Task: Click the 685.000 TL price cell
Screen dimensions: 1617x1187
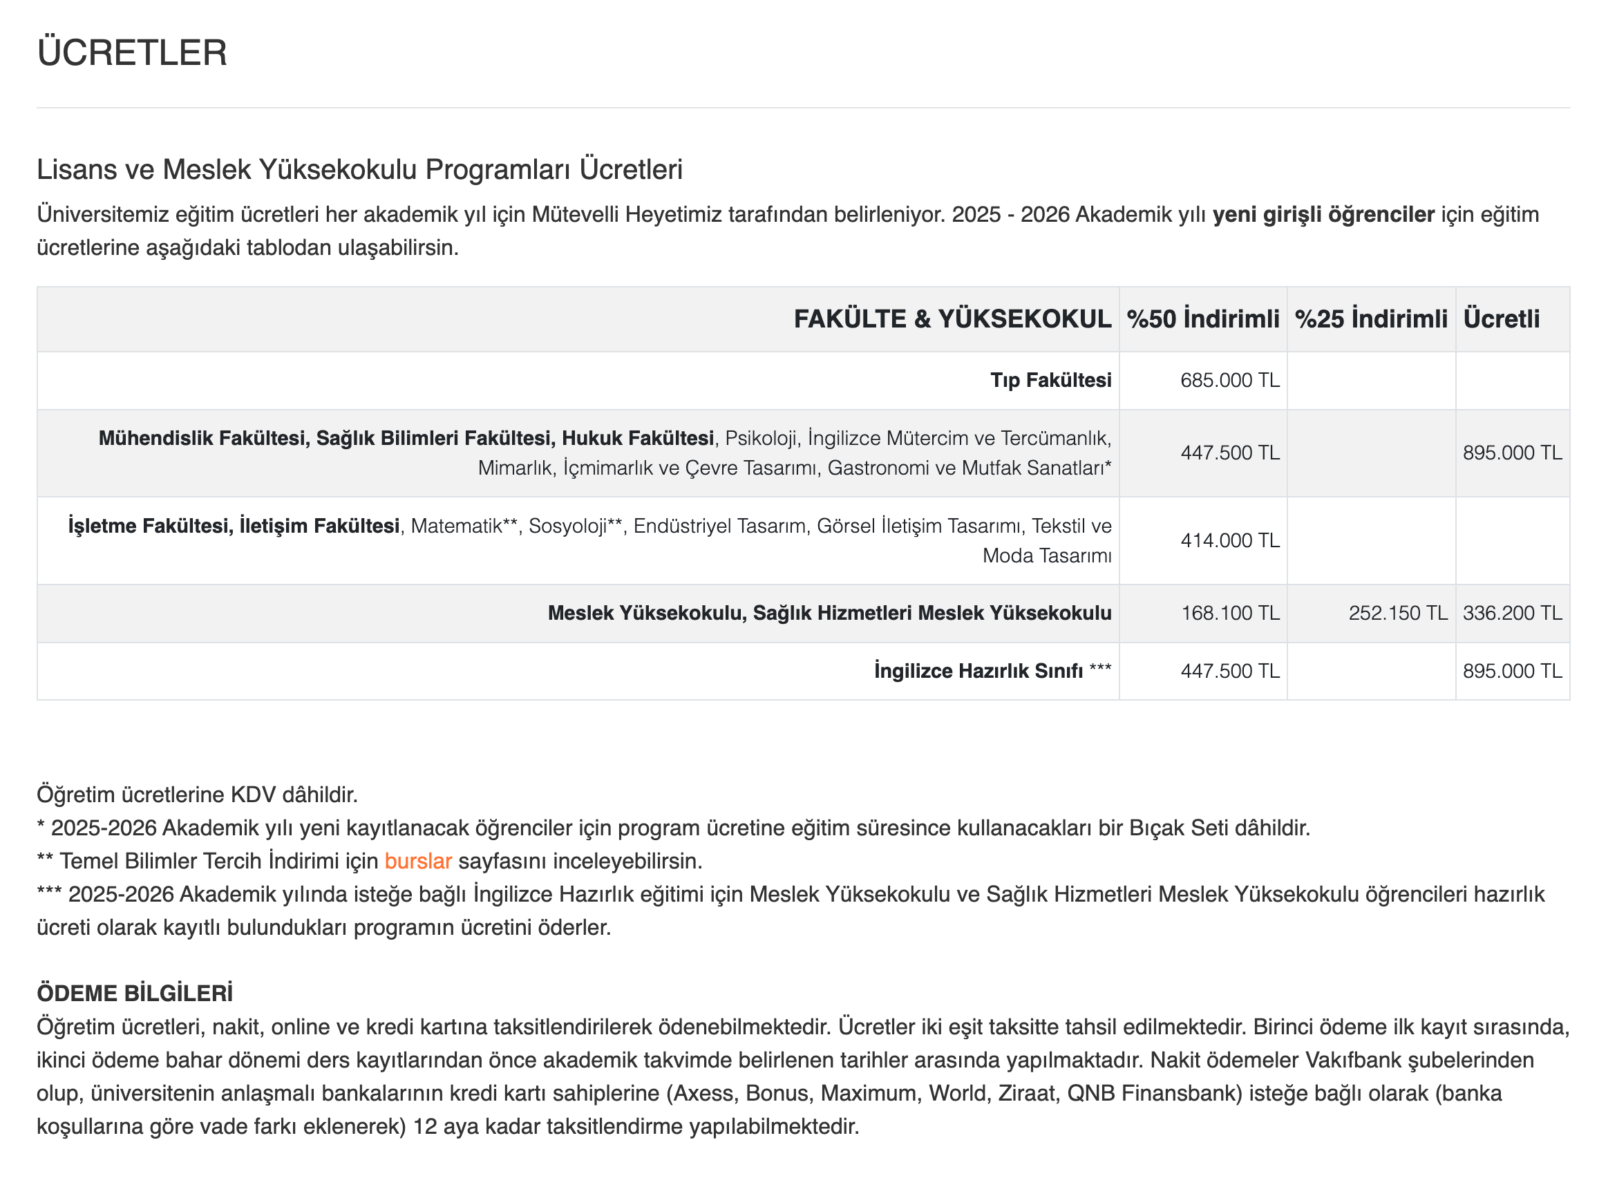Action: click(x=1229, y=380)
